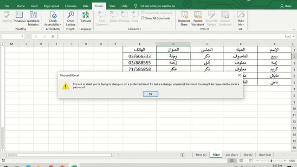The image size is (297, 167).
Task: Select cell containing 71/585858
Action: [x=140, y=69]
